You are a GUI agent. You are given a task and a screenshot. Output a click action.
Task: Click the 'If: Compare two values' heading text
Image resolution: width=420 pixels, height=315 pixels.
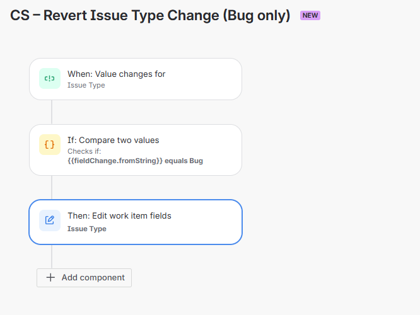pyautogui.click(x=114, y=140)
